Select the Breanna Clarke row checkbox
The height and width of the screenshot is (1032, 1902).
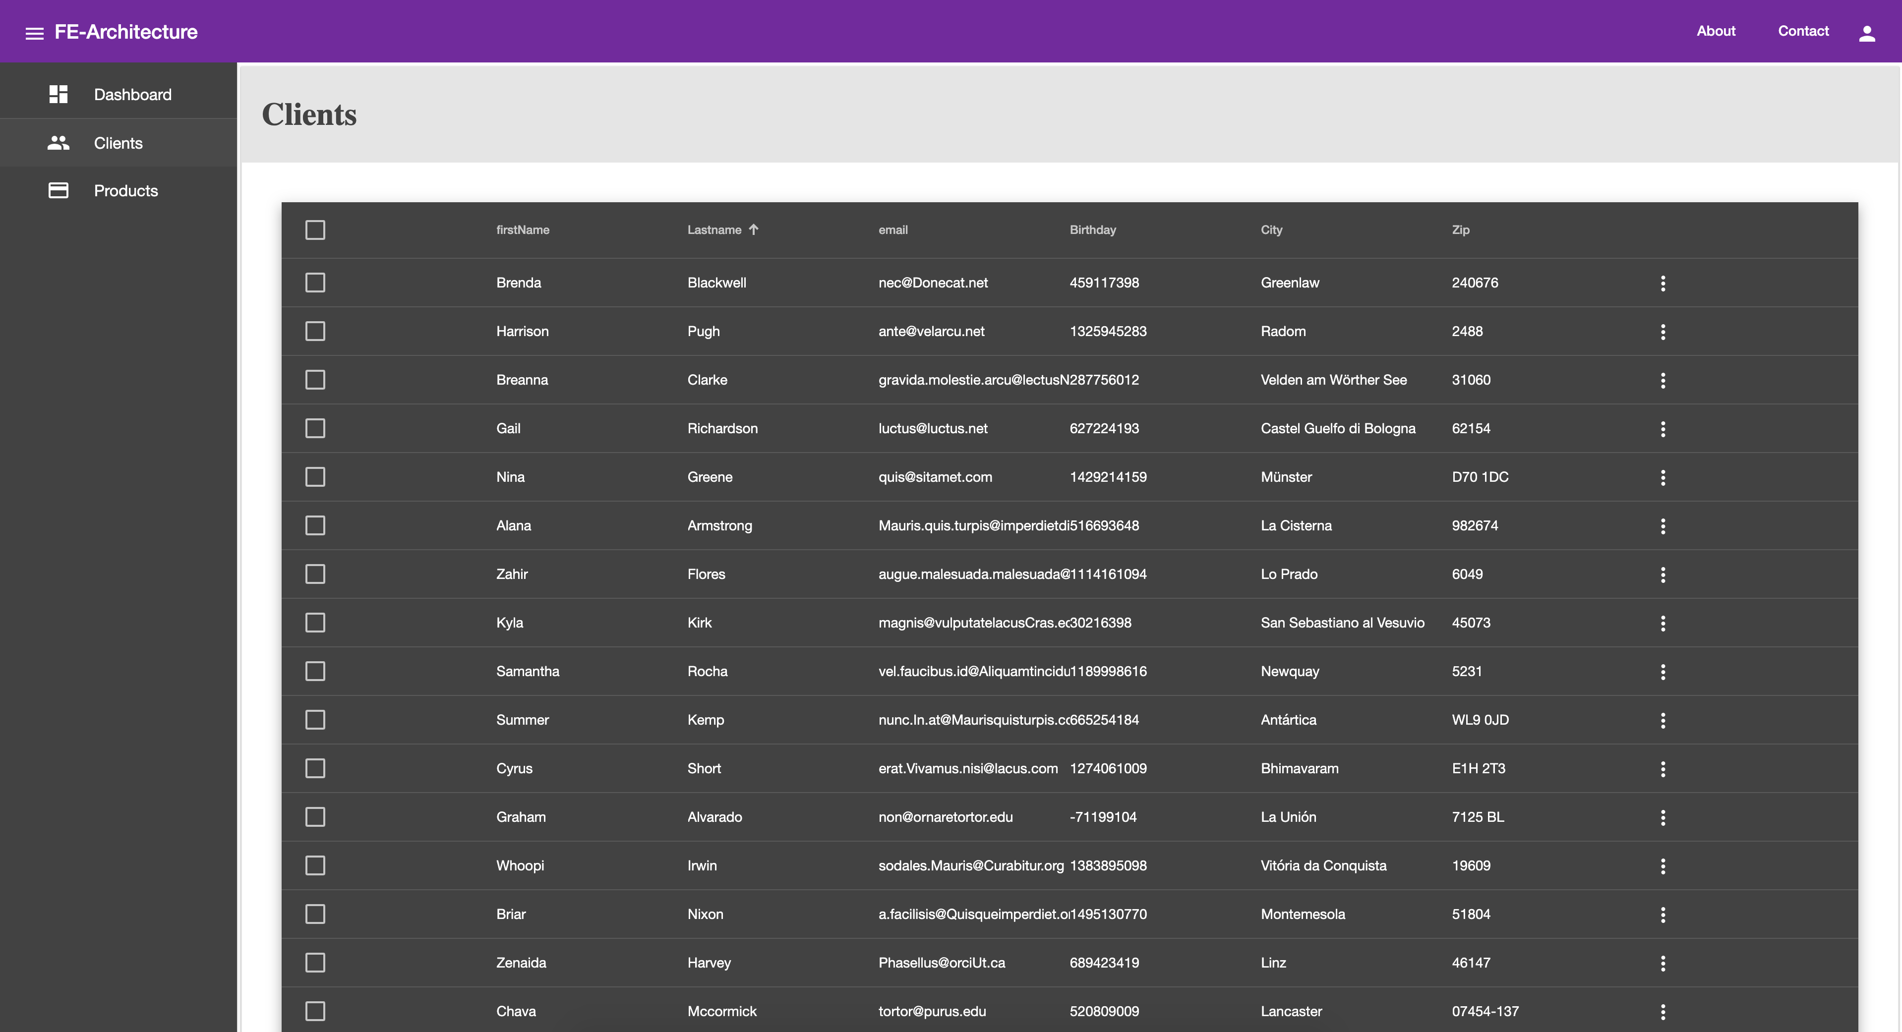pos(315,379)
